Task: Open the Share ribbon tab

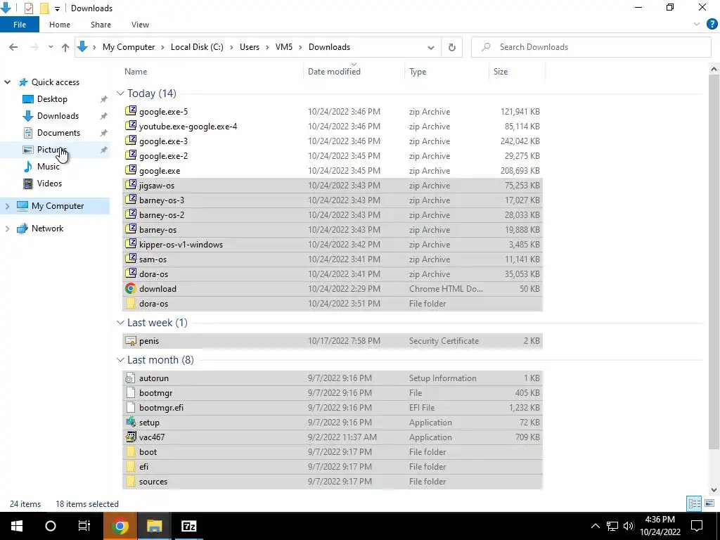Action: [x=101, y=25]
